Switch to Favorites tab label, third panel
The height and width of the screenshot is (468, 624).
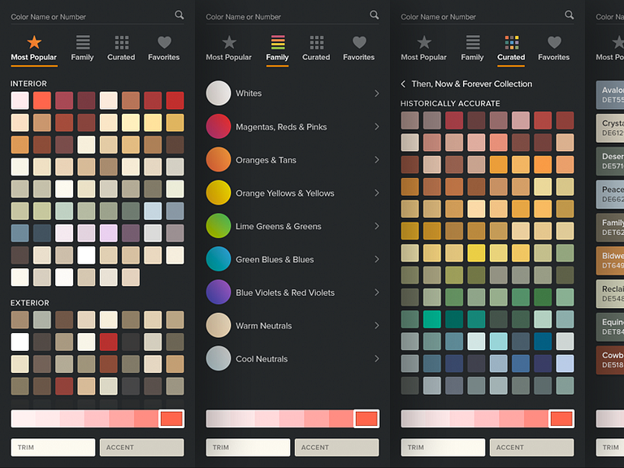coord(553,58)
